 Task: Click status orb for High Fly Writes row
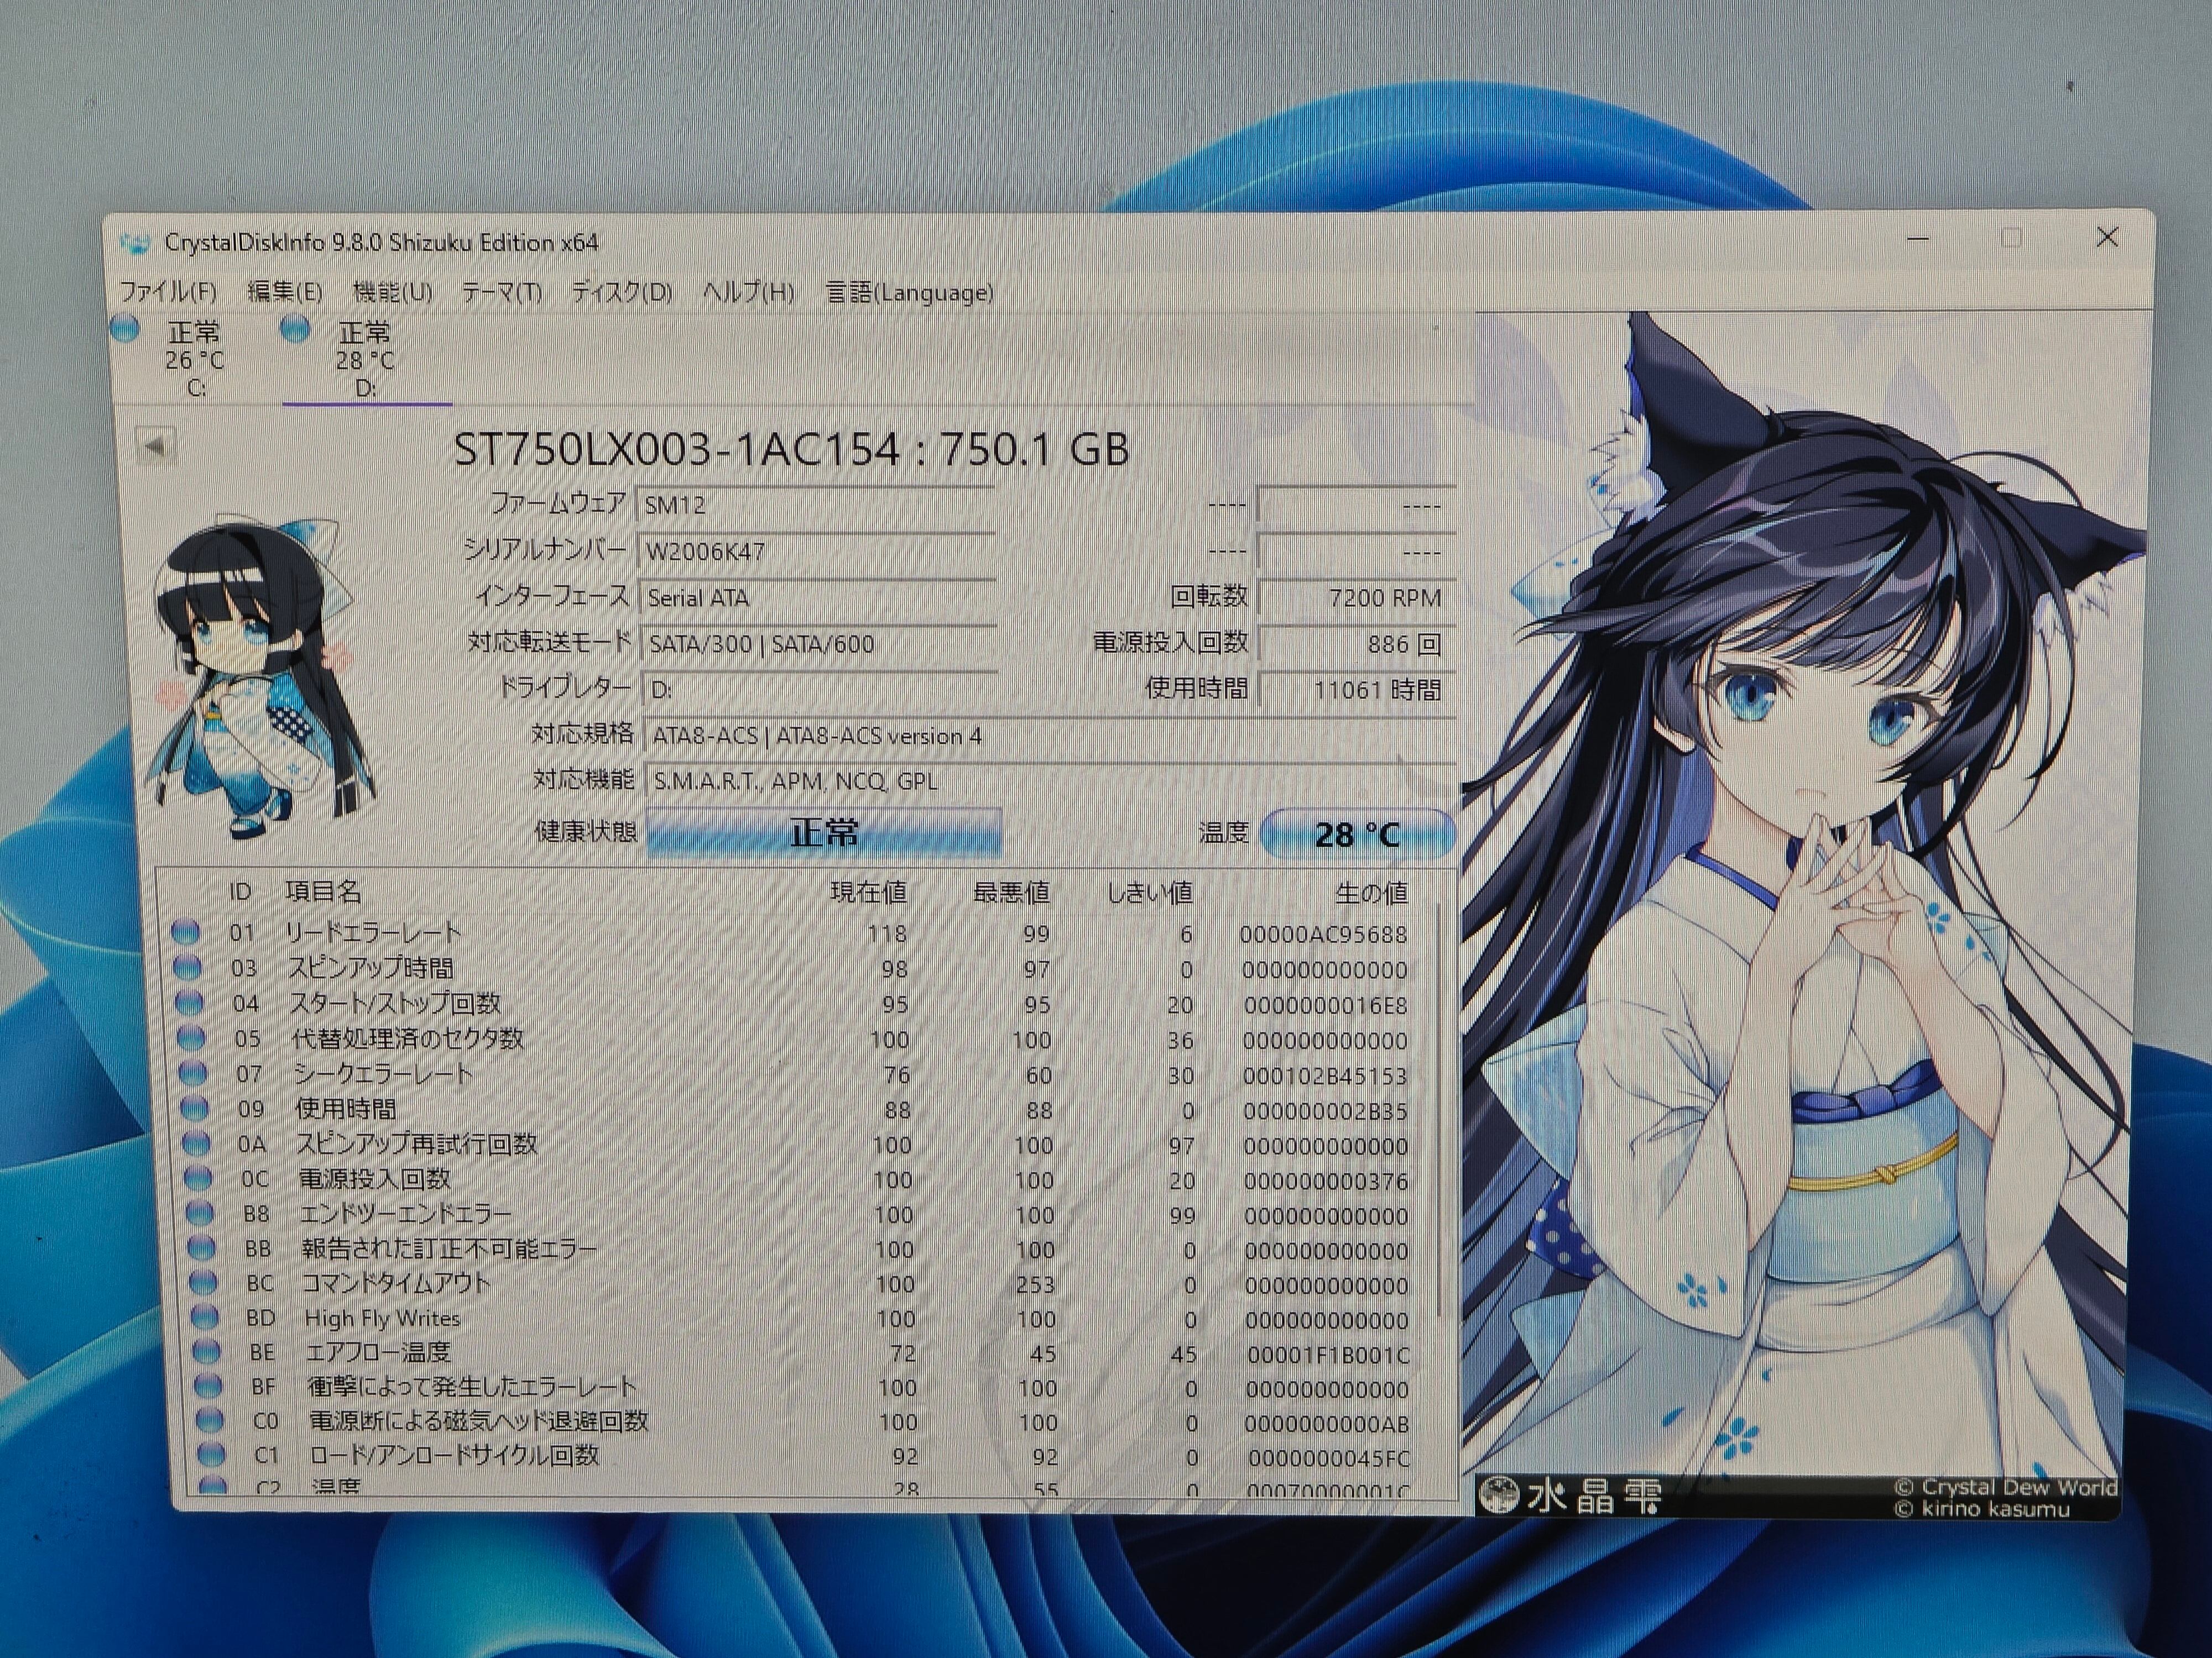pos(204,1316)
